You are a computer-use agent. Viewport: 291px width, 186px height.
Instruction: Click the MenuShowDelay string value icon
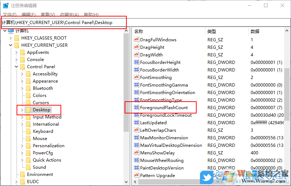click(136, 153)
